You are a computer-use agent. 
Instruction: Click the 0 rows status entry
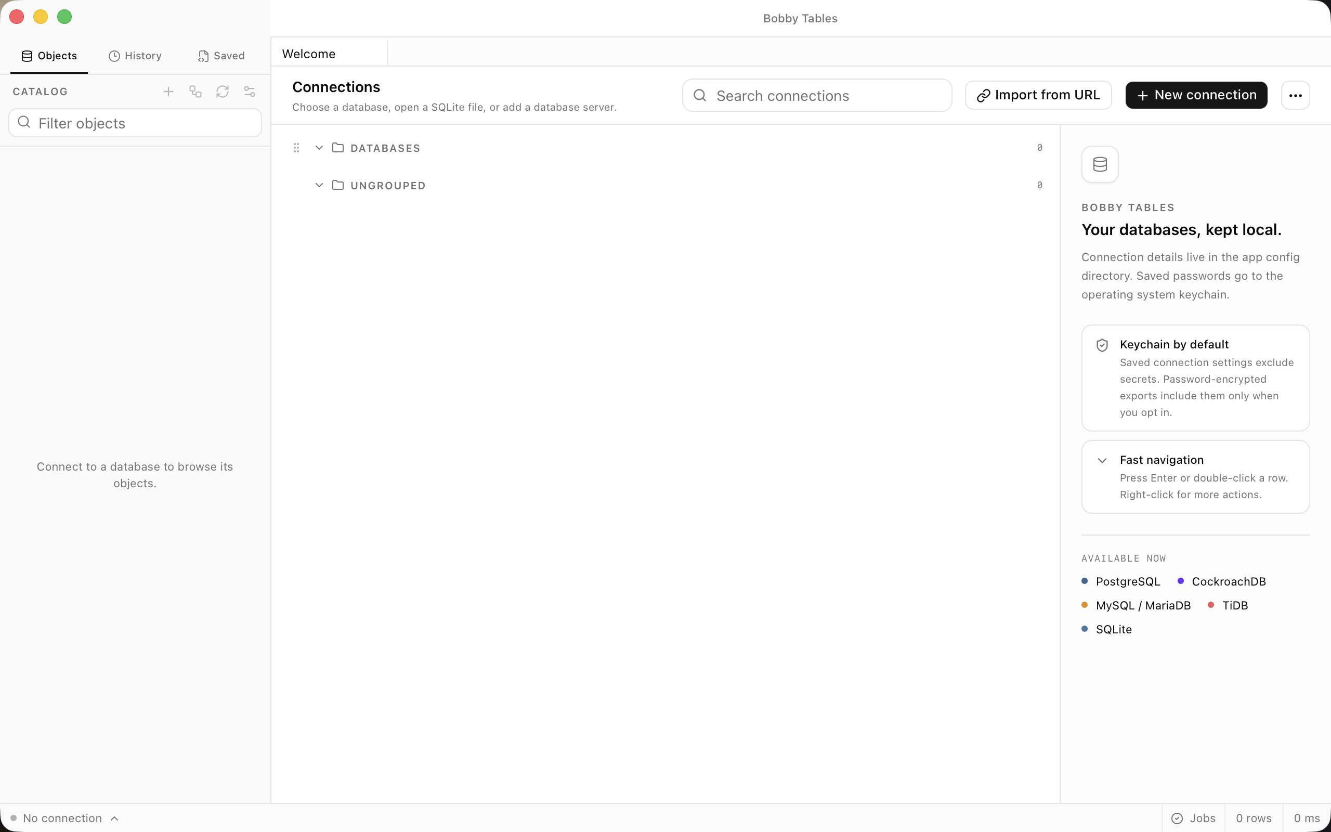click(x=1254, y=818)
